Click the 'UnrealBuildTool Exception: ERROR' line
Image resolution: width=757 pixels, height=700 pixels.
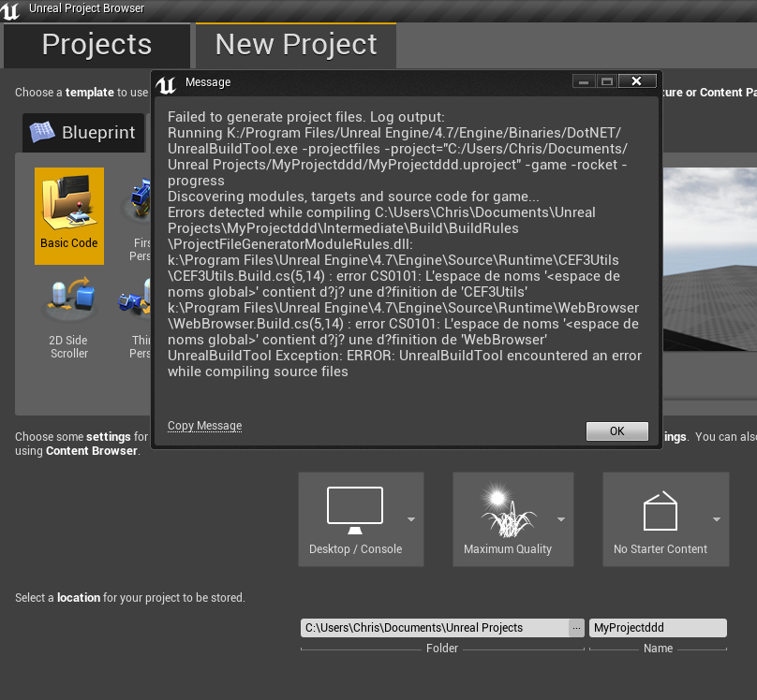tap(405, 356)
